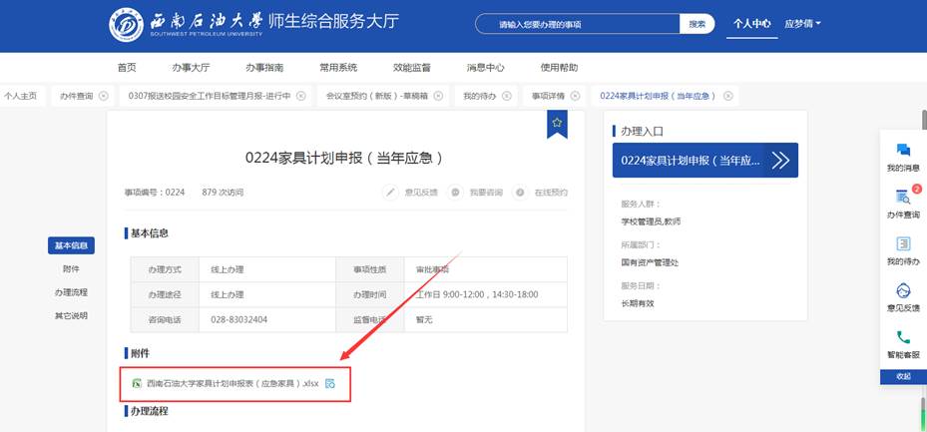This screenshot has width=927, height=432.
Task: Open 我的消息 in the right sidebar
Action: point(903,151)
